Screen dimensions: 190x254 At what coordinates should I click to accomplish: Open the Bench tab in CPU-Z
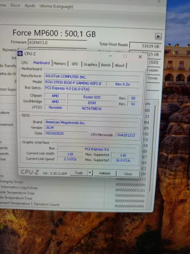pos(106,65)
